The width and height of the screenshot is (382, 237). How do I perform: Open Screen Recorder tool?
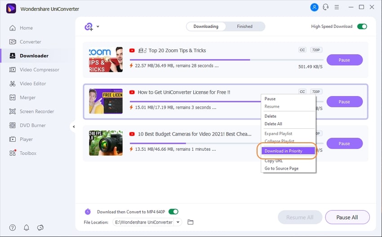tap(31, 111)
